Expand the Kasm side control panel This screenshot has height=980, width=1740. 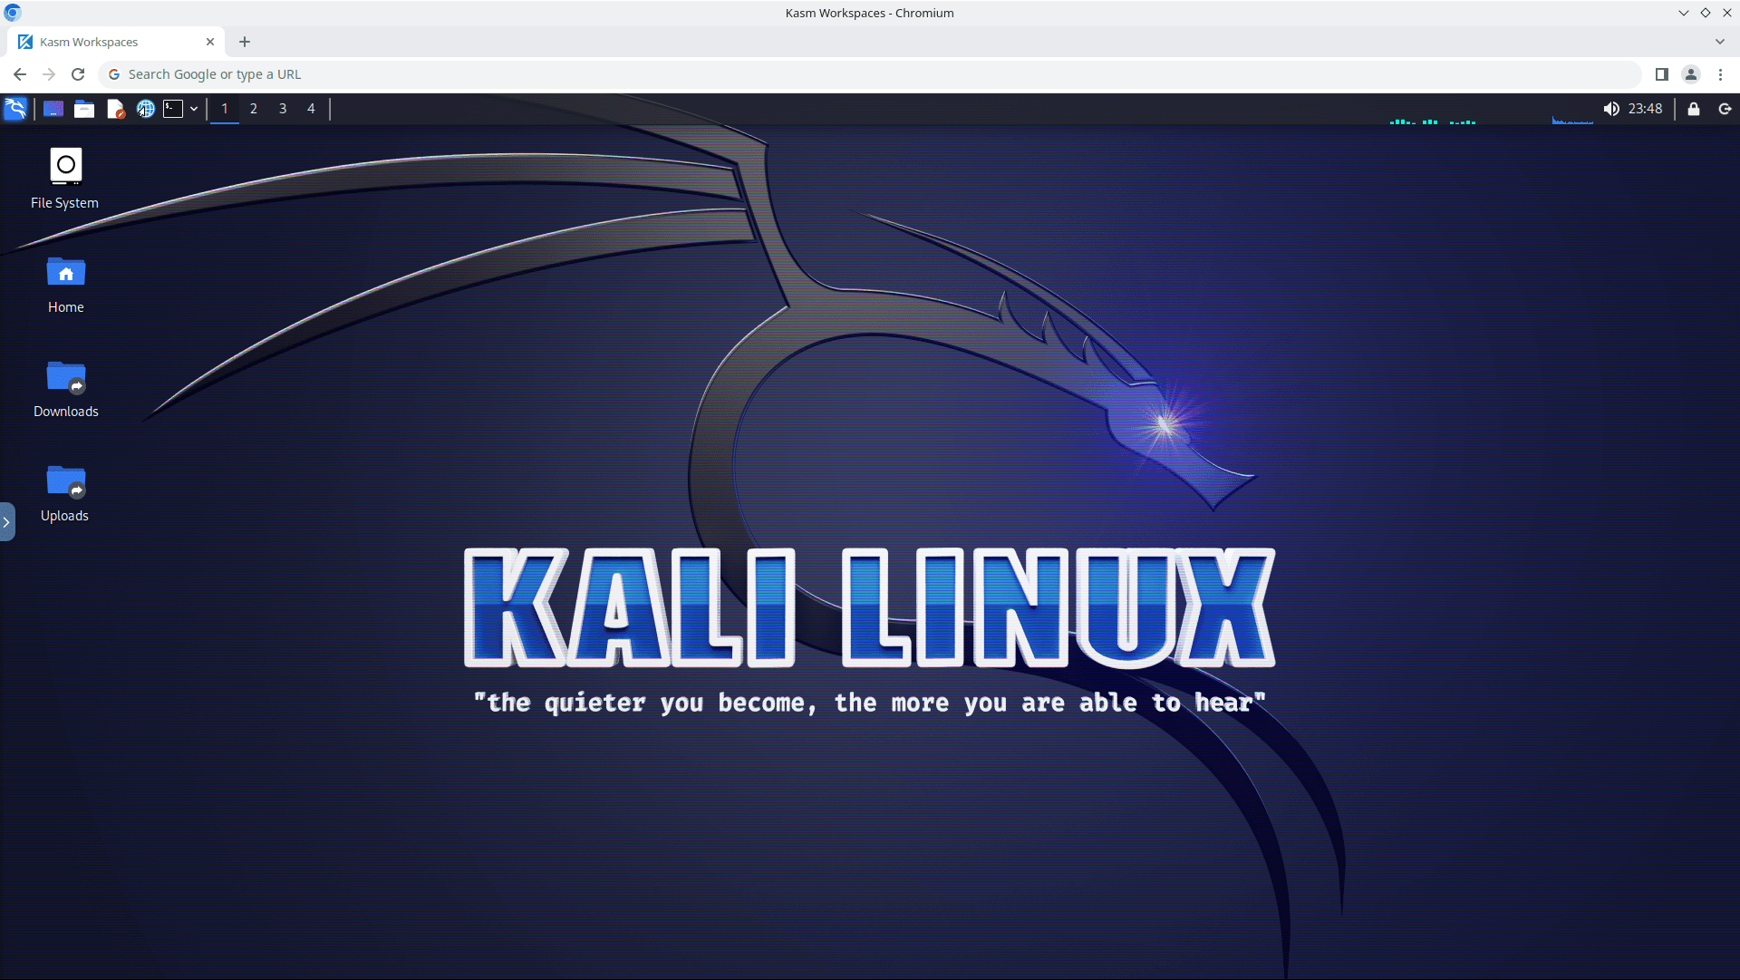coord(6,522)
